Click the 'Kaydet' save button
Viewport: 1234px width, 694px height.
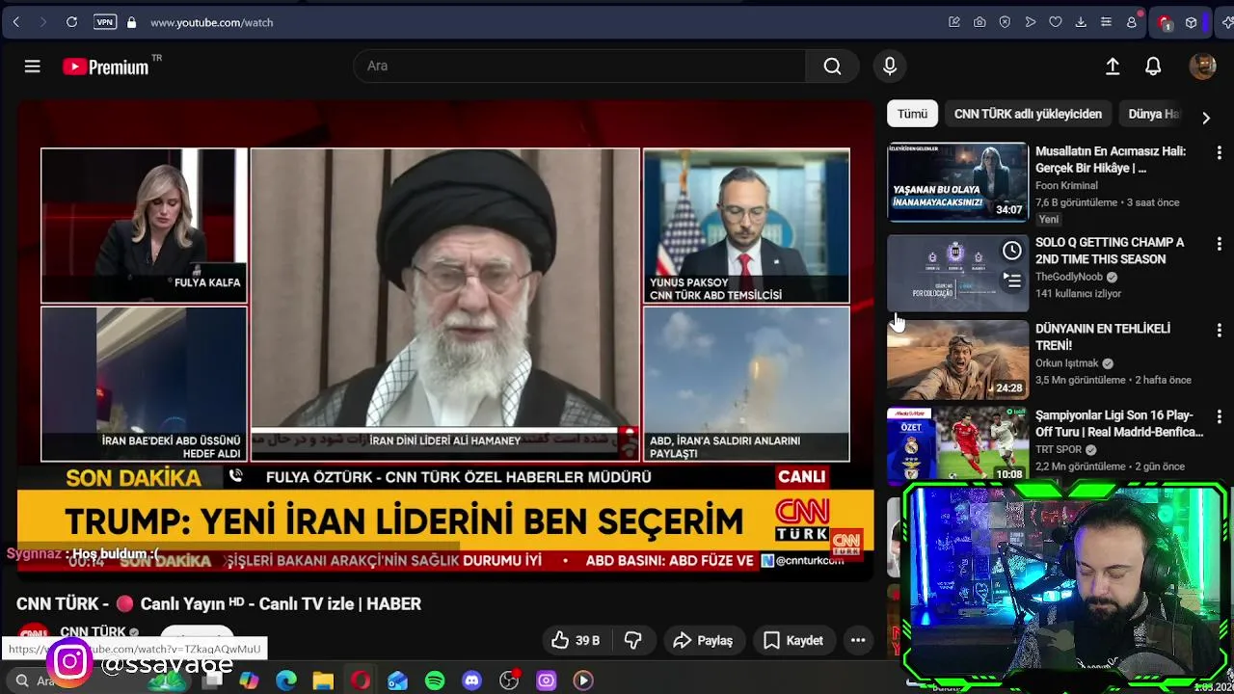[793, 640]
